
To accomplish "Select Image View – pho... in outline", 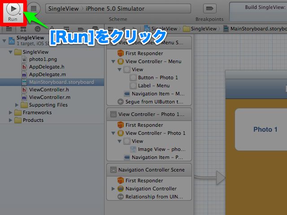I will pos(158,149).
